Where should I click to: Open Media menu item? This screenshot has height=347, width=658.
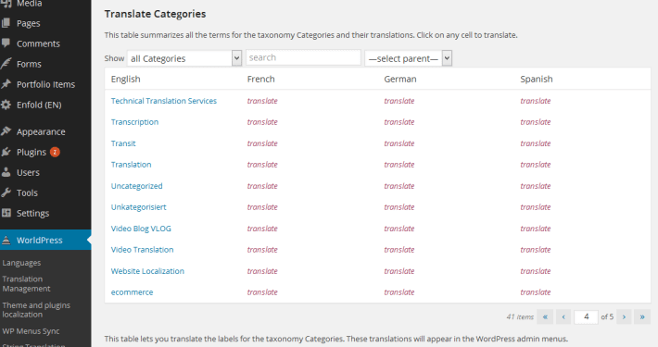point(30,4)
